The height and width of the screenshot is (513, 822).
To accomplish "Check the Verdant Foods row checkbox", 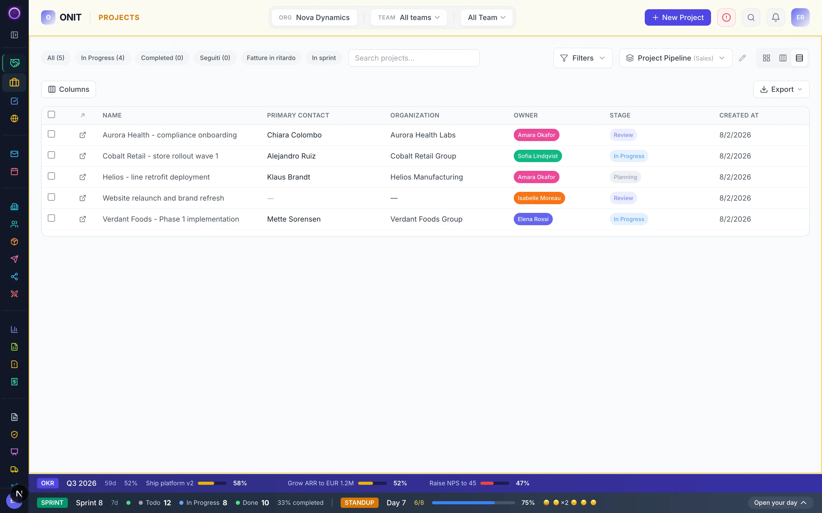I will [51, 218].
